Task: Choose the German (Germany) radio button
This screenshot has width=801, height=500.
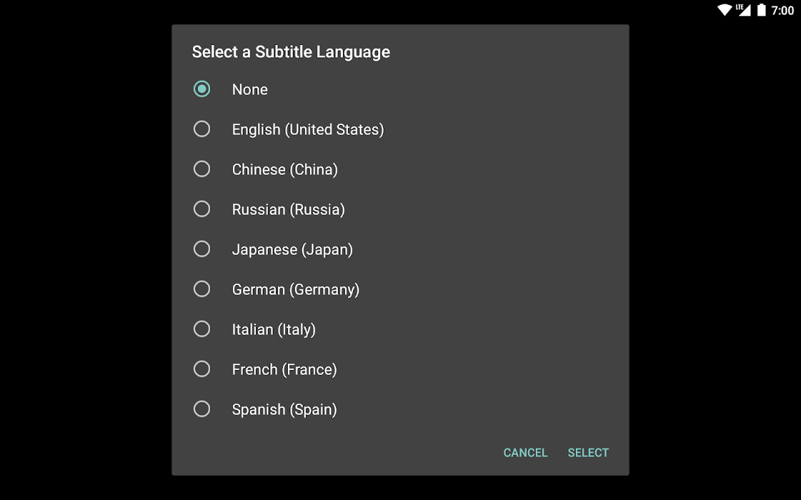Action: coord(202,289)
